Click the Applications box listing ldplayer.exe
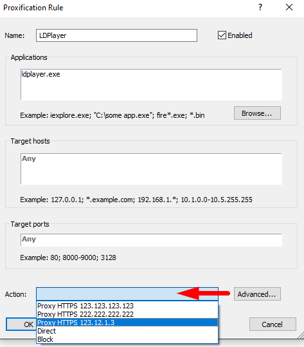 (151, 84)
